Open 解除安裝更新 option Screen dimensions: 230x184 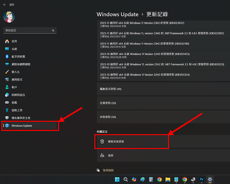[163, 142]
